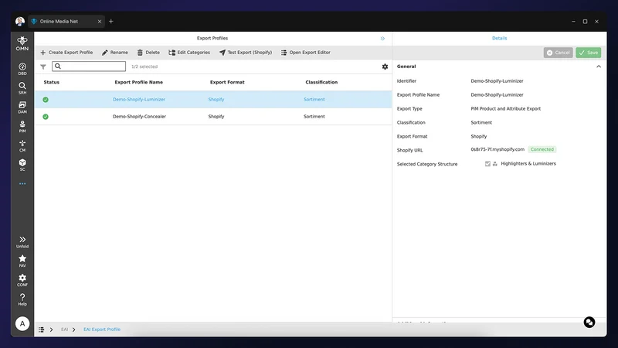
Task: Open the SRH search module
Action: tap(22, 88)
